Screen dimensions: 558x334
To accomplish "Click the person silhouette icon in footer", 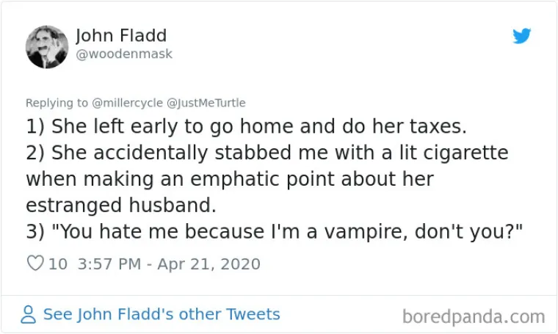I will (29, 315).
